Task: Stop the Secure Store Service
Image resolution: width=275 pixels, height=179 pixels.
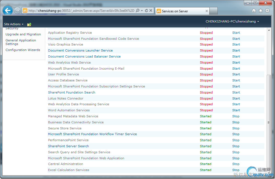Action: coord(236,128)
